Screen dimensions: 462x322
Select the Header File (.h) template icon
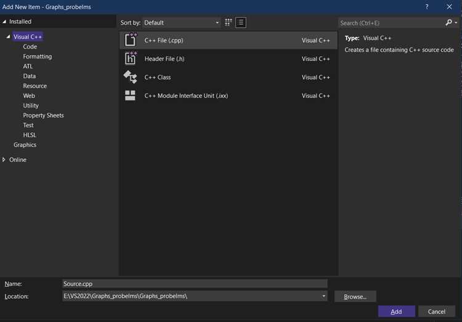click(131, 58)
